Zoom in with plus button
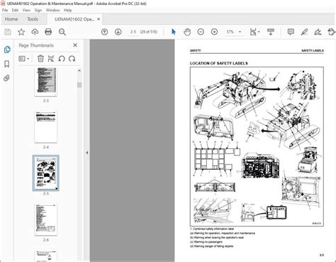Screen dimensions: 336x262 pyautogui.click(x=214, y=32)
